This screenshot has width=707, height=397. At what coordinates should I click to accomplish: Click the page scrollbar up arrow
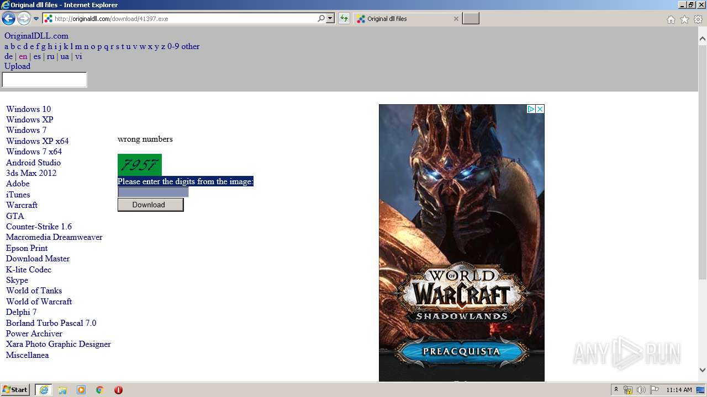pyautogui.click(x=703, y=39)
